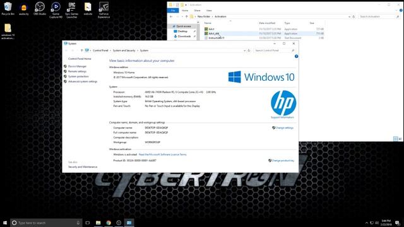This screenshot has width=404, height=227.
Task: Refresh the System window address bar
Action: coord(249,50)
